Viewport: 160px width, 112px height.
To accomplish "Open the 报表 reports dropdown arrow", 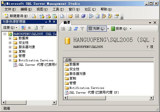I will click(x=130, y=29).
